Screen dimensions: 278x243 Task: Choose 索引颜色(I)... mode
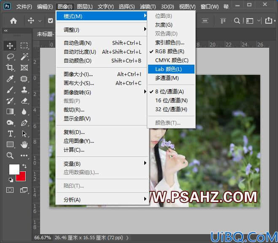(x=171, y=43)
